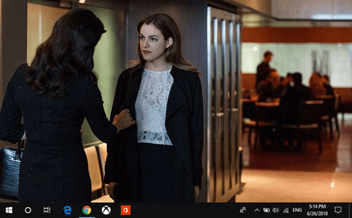Click the Show desktop sliver at taskbar end
Image resolution: width=352 pixels, height=218 pixels.
(350, 210)
